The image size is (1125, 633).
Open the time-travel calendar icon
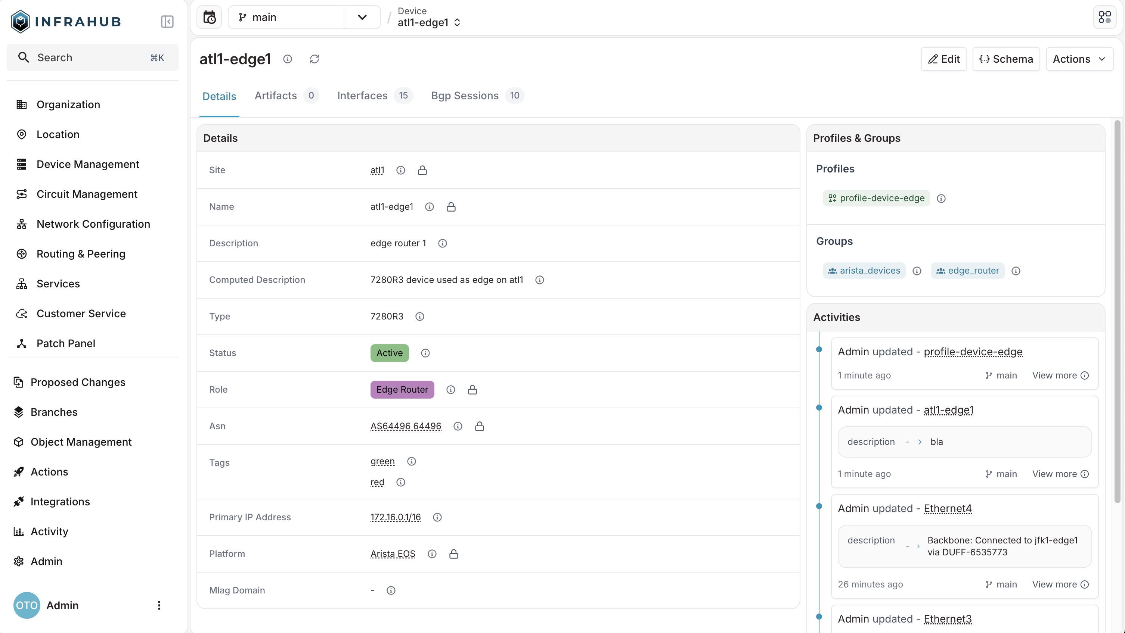point(209,18)
